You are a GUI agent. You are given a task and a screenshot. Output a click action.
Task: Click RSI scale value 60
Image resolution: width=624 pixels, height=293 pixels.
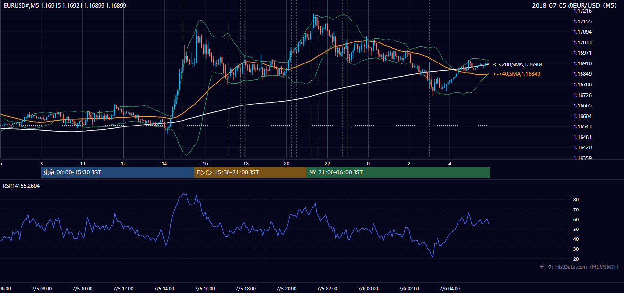576,219
